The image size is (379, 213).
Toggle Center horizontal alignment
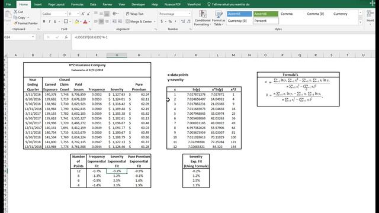point(101,21)
